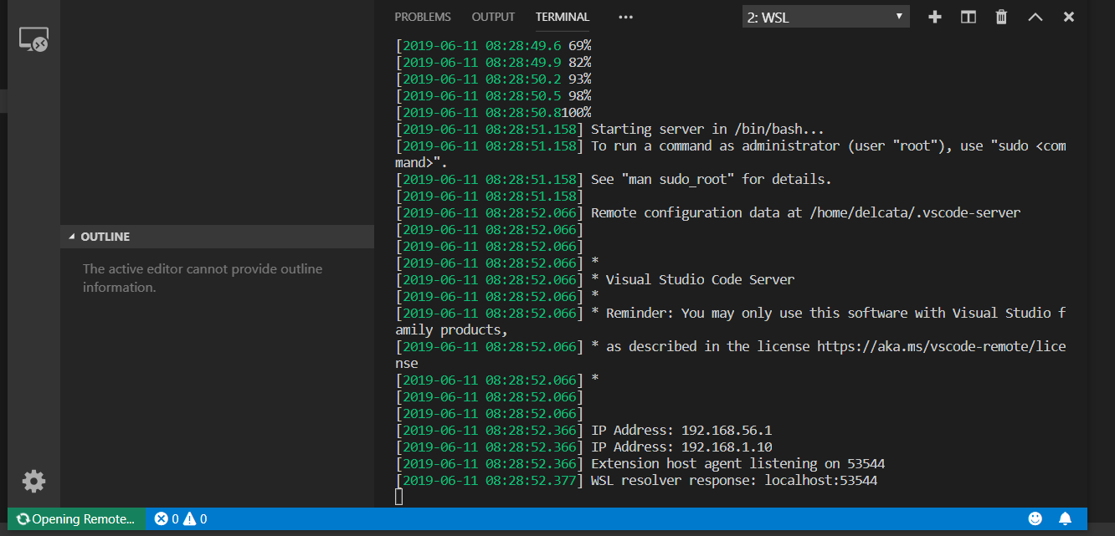Image resolution: width=1115 pixels, height=536 pixels.
Task: Kill the terminal using the trash icon
Action: (x=1001, y=16)
